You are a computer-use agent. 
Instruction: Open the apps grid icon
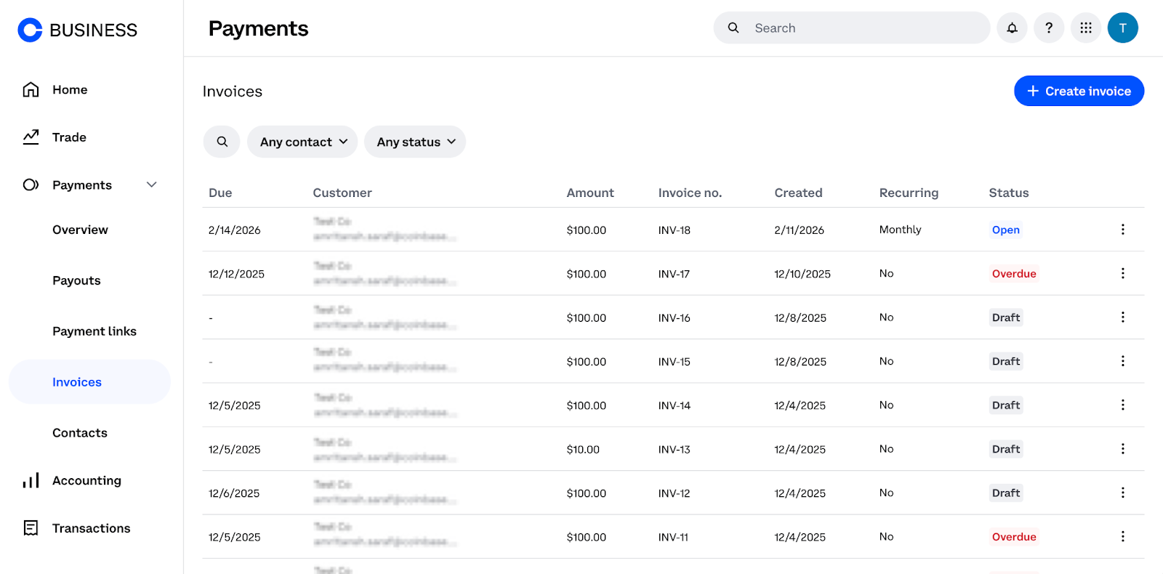pyautogui.click(x=1086, y=28)
